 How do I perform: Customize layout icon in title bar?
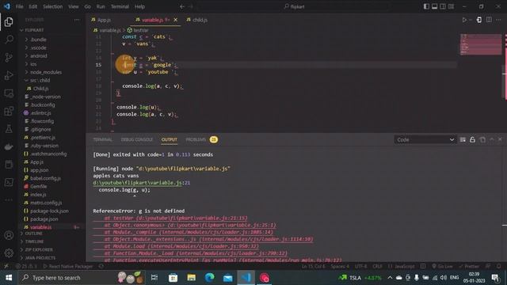[451, 6]
